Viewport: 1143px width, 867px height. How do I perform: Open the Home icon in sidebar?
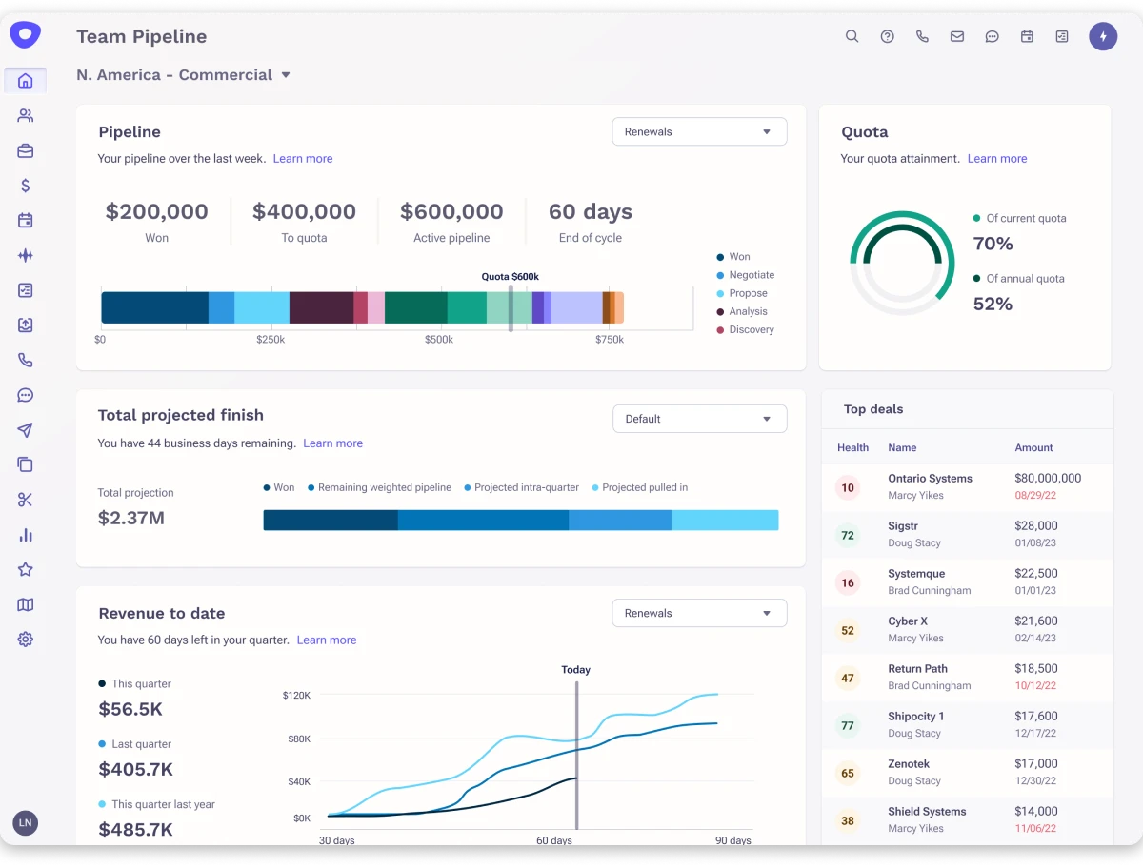click(x=26, y=81)
